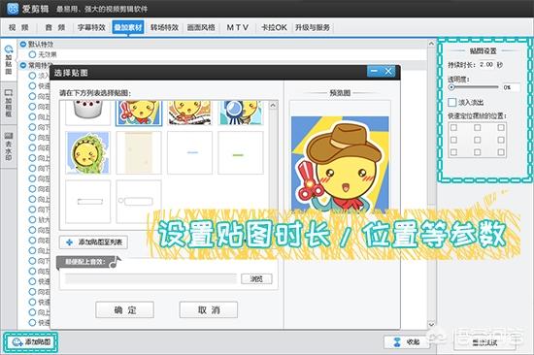Viewport: 534px width, 355px height.
Task: Check the center sticker position box
Action: click(x=477, y=140)
